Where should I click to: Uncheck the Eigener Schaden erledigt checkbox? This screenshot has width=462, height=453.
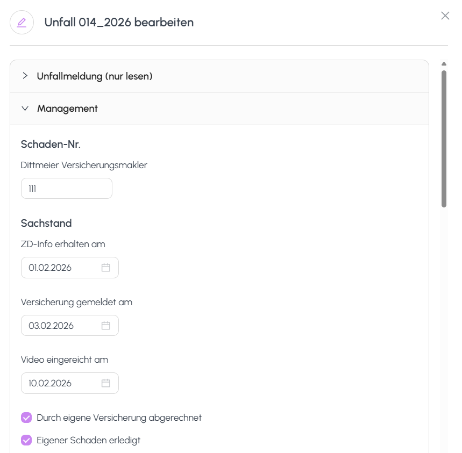(x=26, y=441)
